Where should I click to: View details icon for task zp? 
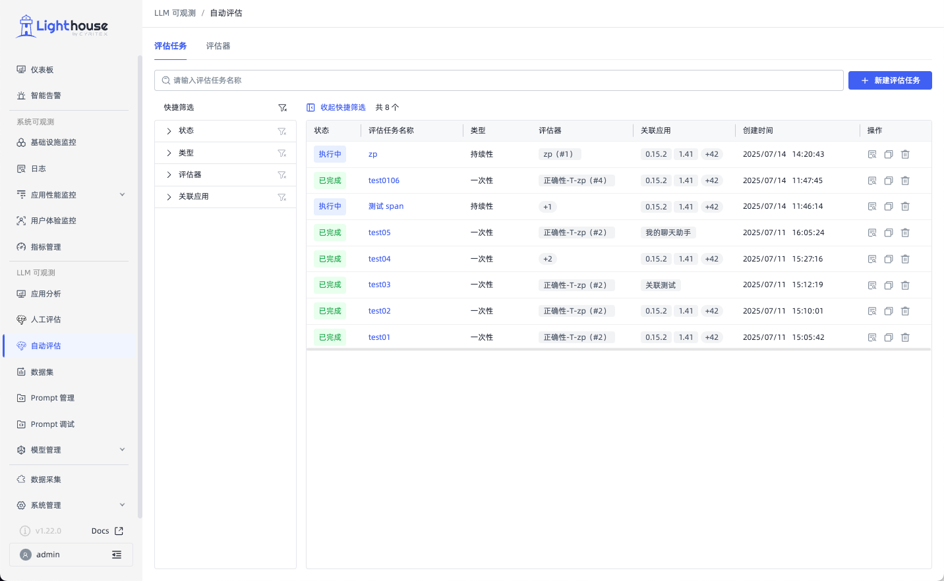point(872,154)
